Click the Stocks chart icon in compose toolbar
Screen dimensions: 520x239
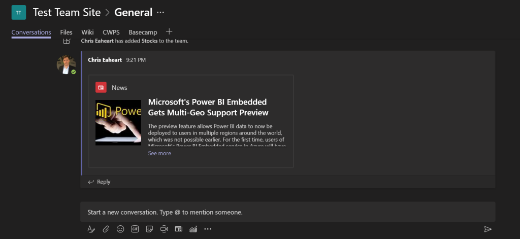[x=193, y=229]
